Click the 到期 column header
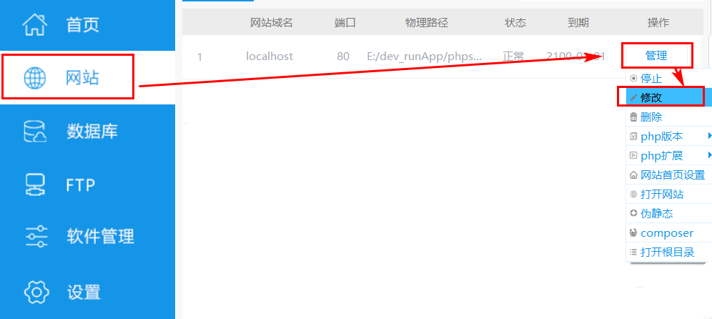 (578, 23)
